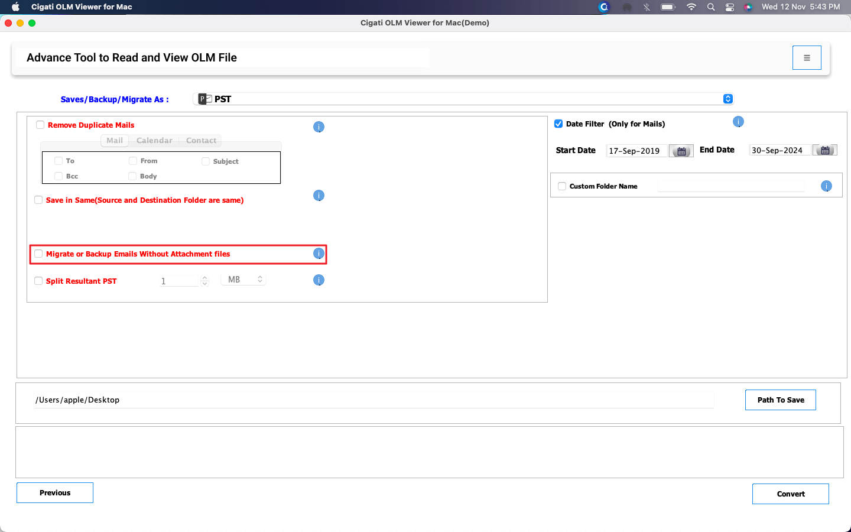Click the Path To Save button
851x532 pixels.
tap(781, 400)
